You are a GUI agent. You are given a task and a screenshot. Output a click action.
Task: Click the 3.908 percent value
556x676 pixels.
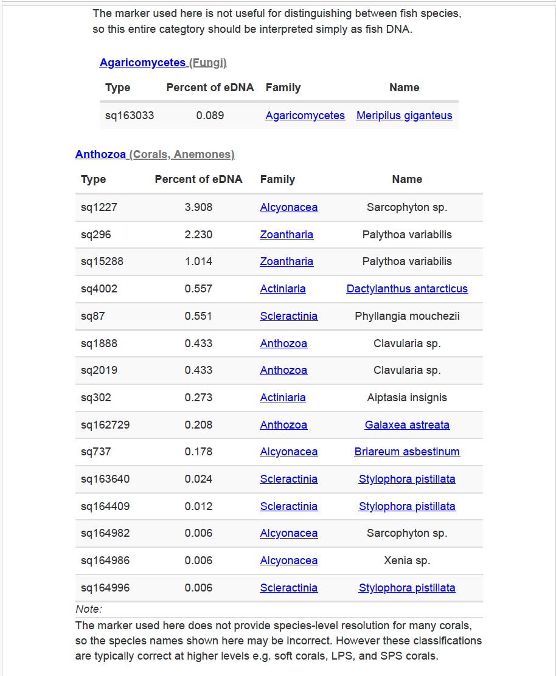(x=198, y=207)
